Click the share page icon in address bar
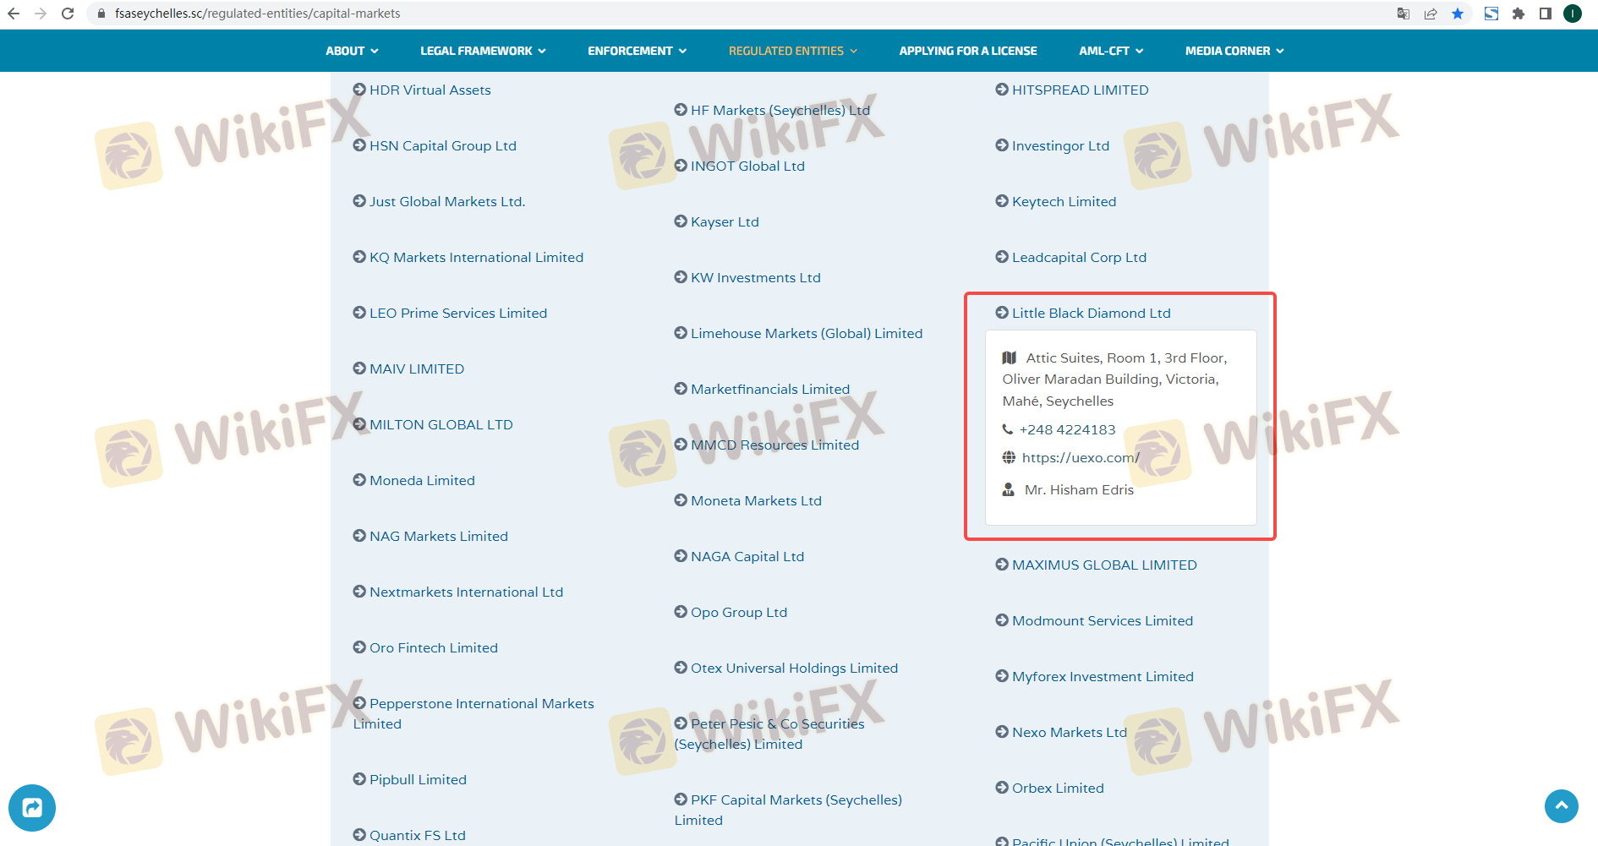 (x=1431, y=14)
